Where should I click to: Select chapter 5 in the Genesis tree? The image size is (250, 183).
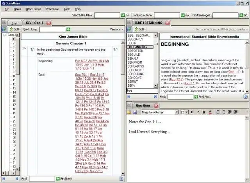pyautogui.click(x=13, y=55)
